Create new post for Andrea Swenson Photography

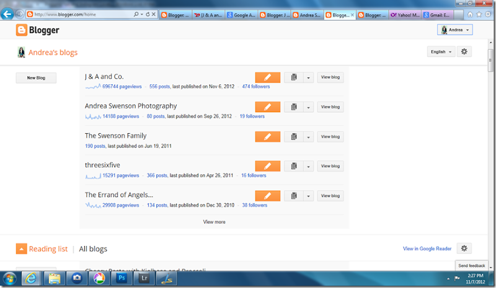click(268, 107)
